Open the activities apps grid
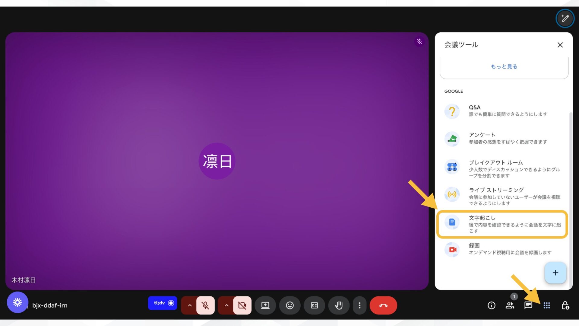Screen dimensions: 579x326 [546, 305]
